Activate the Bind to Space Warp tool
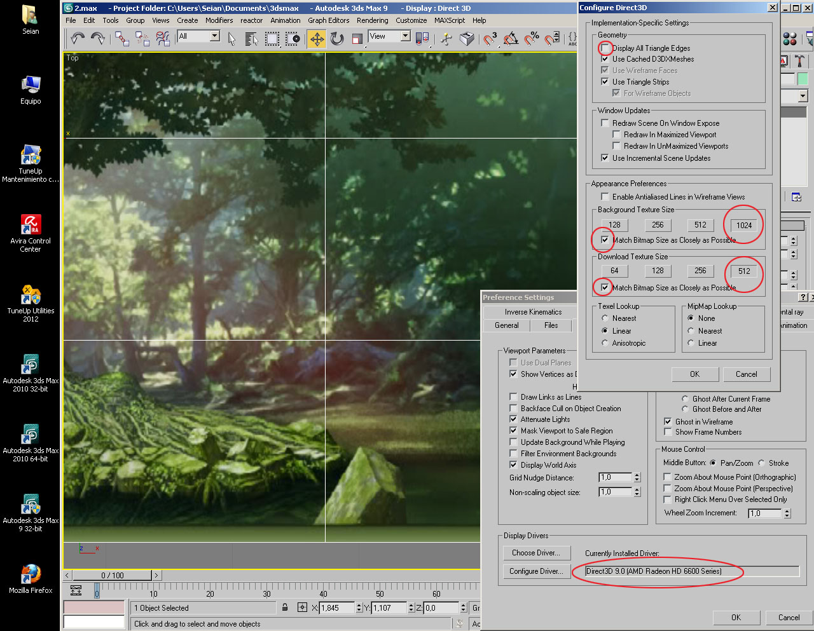This screenshot has width=814, height=631. click(163, 39)
